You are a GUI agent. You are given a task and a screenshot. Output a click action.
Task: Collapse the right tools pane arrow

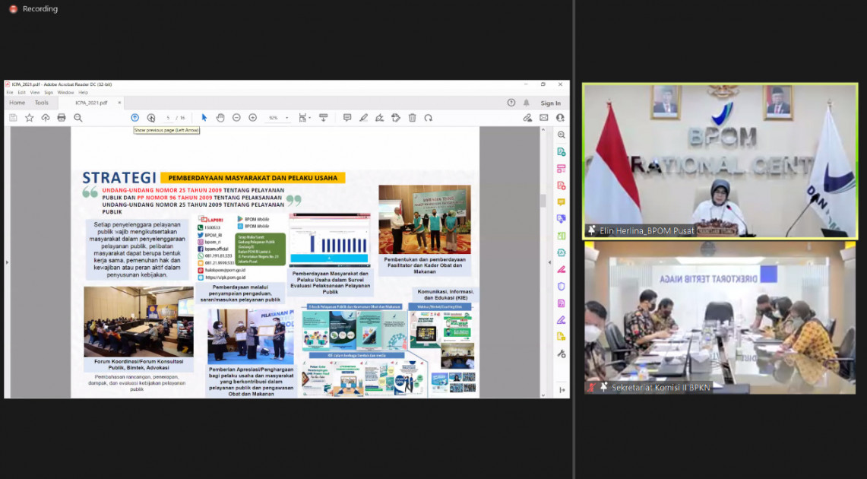point(562,390)
